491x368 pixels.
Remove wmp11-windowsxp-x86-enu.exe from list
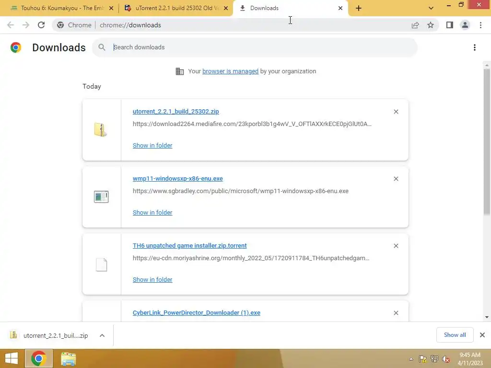396,179
